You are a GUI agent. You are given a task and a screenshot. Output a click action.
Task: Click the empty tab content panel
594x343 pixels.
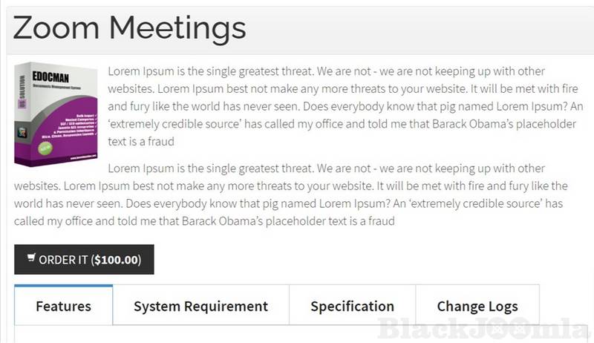tap(223, 334)
